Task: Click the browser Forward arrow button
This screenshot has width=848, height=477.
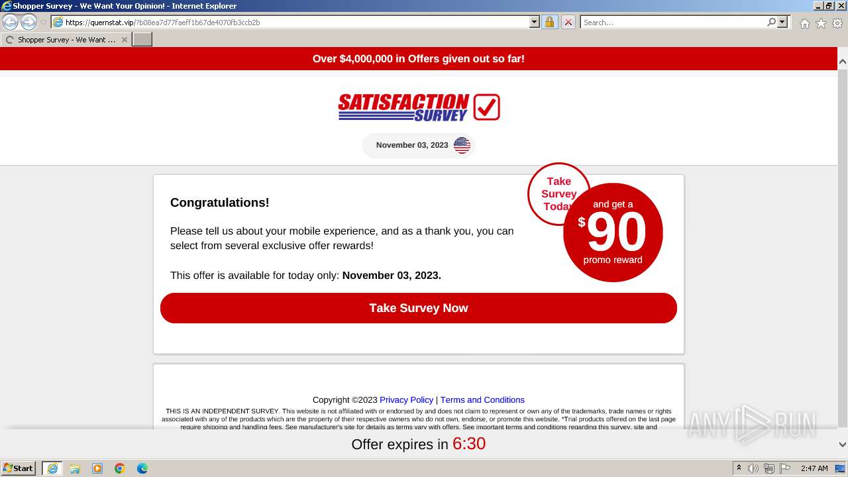Action: point(28,23)
